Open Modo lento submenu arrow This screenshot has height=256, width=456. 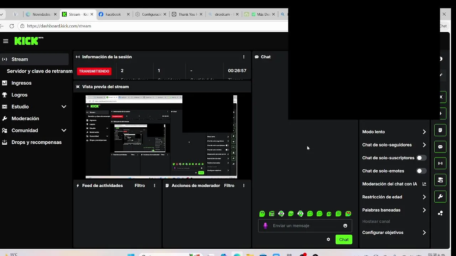[x=424, y=132]
